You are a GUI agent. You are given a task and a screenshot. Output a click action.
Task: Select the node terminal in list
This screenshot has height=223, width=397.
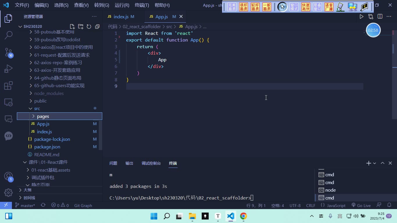click(355, 190)
